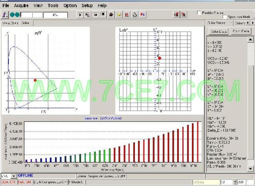This screenshot has width=255, height=186.
Task: Click the Irradiance title above the spectrum chart
Action: click(x=103, y=118)
